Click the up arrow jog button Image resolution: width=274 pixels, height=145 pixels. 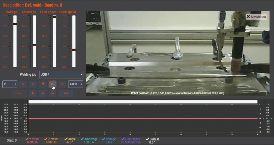click(43, 84)
